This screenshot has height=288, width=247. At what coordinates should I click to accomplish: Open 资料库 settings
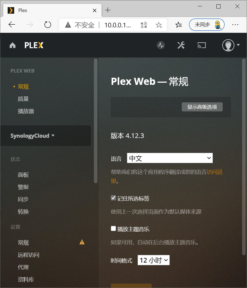tap(26, 280)
